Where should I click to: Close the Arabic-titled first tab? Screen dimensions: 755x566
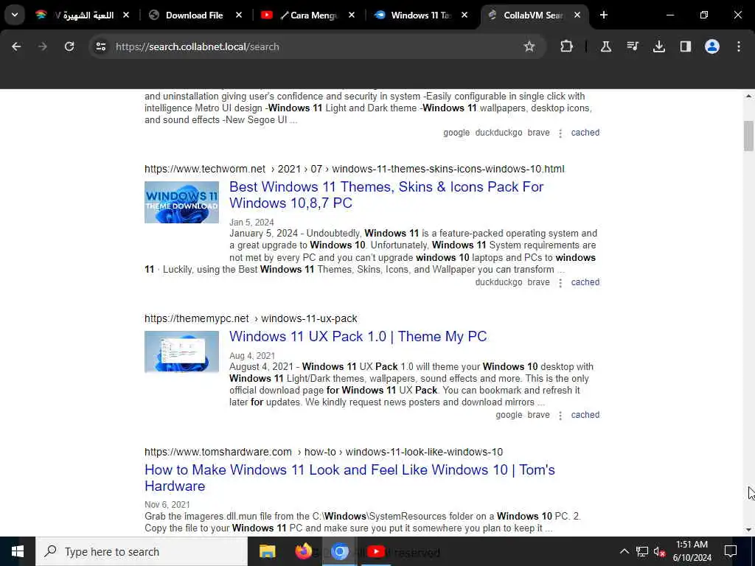coord(126,15)
